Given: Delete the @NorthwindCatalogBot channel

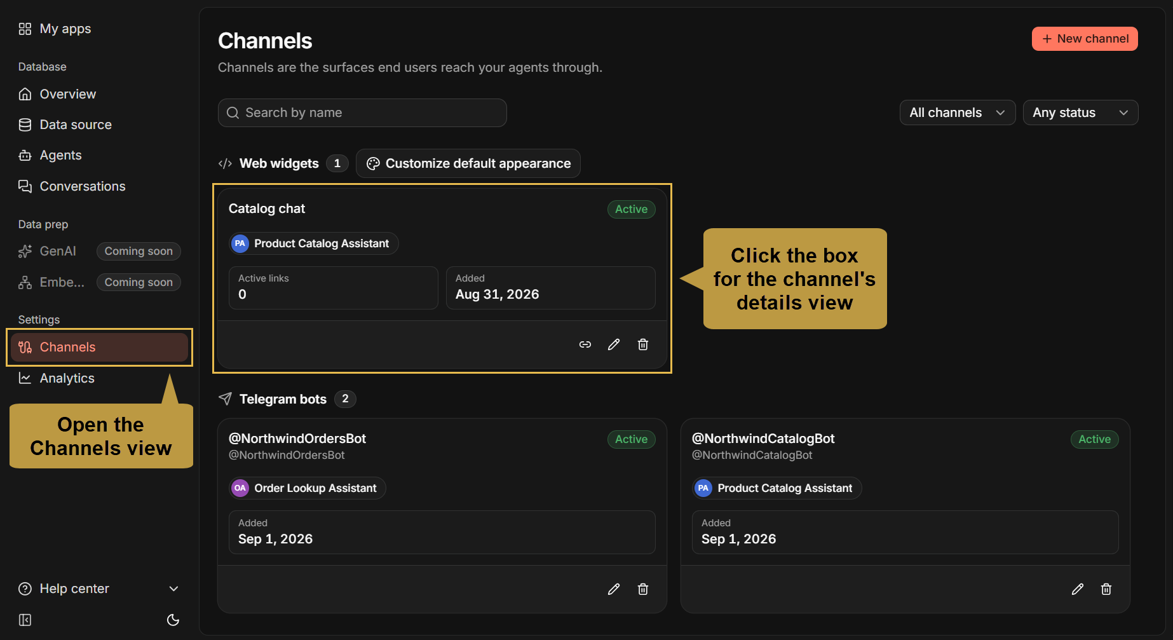Looking at the screenshot, I should [1106, 589].
